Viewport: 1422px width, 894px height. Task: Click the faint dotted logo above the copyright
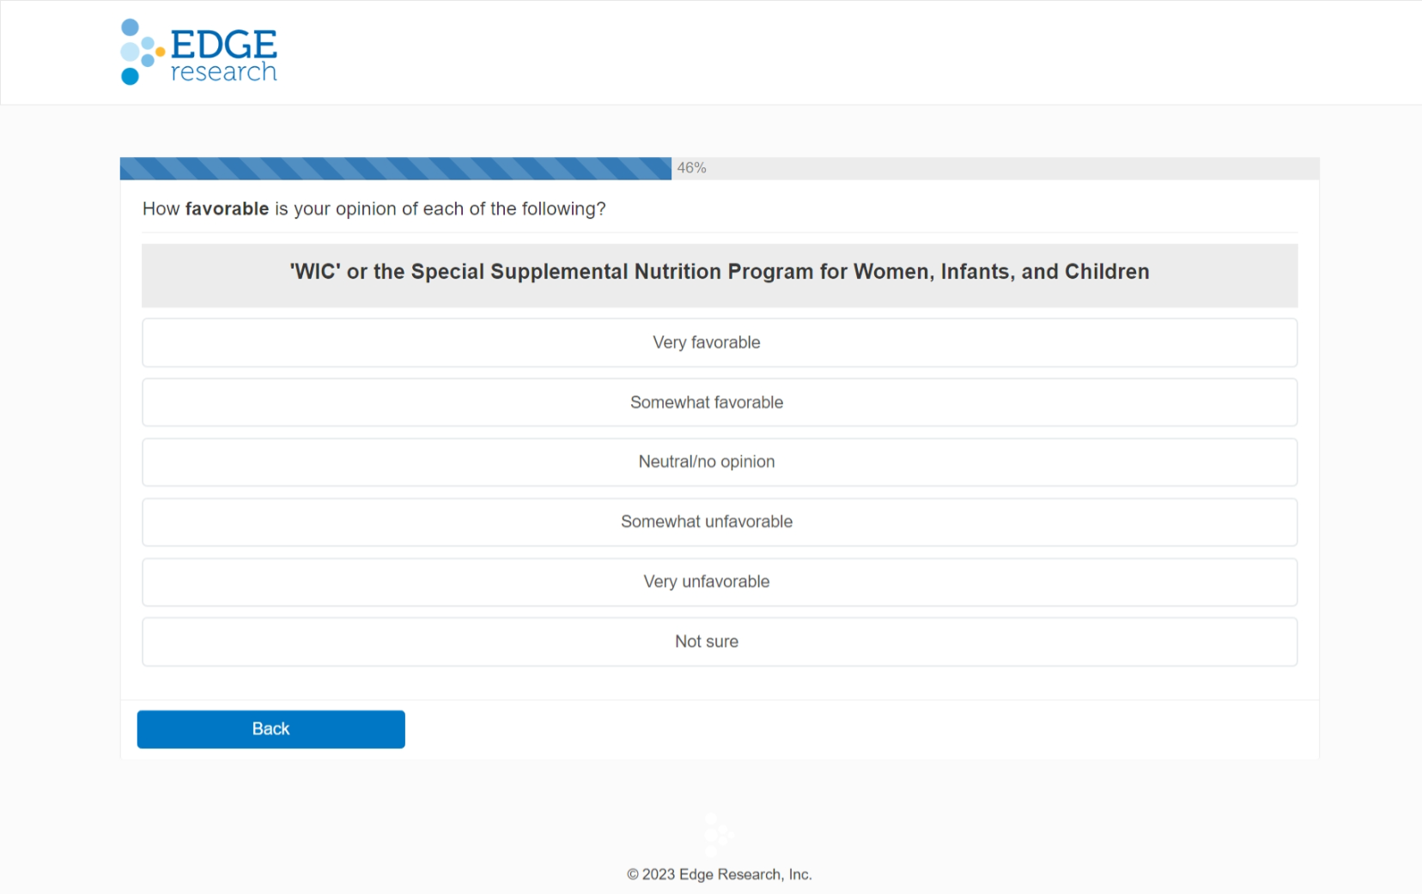pyautogui.click(x=717, y=834)
